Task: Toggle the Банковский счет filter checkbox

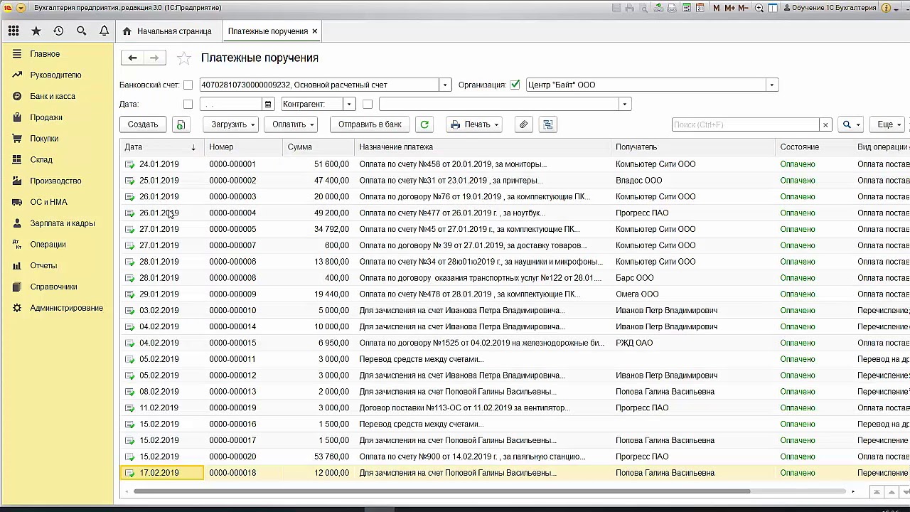Action: (x=188, y=85)
